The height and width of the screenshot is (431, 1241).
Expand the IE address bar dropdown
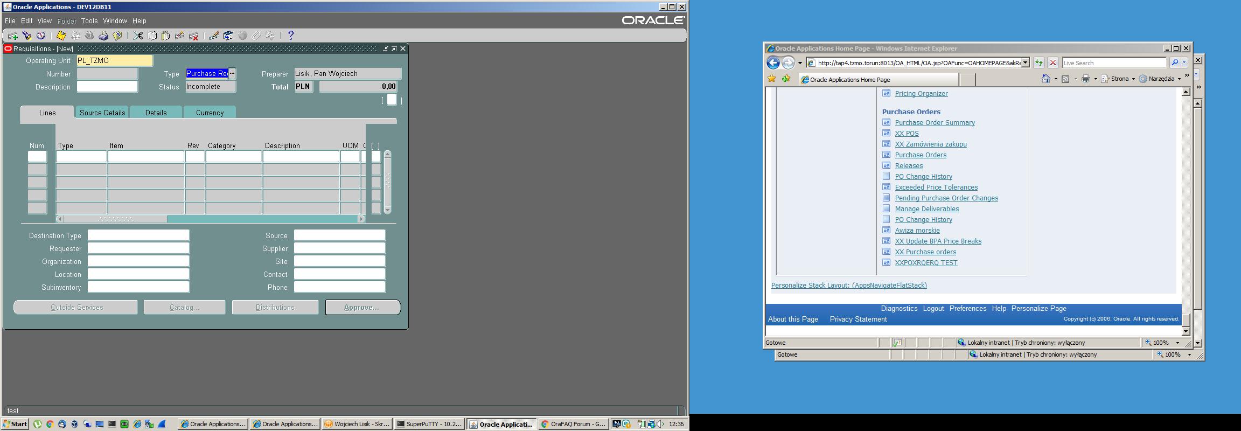pos(1026,62)
